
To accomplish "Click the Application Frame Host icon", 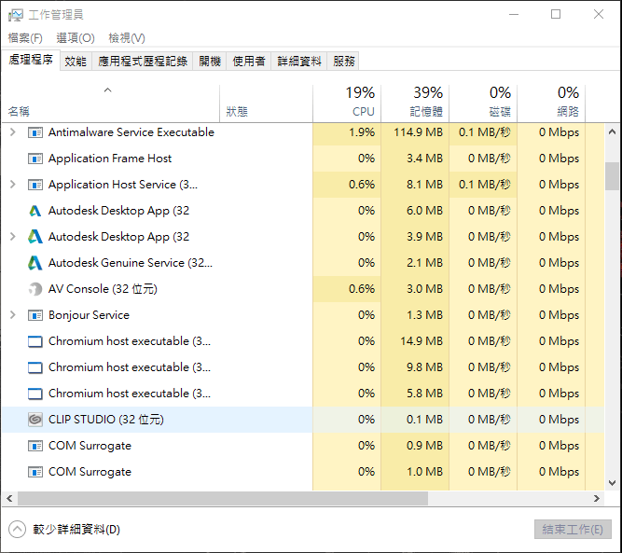I will click(35, 159).
